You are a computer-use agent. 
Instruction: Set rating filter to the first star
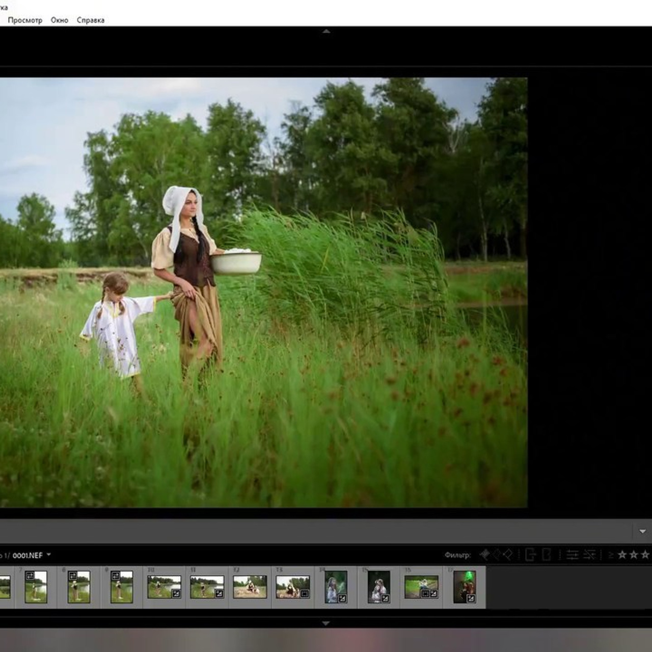tap(622, 555)
